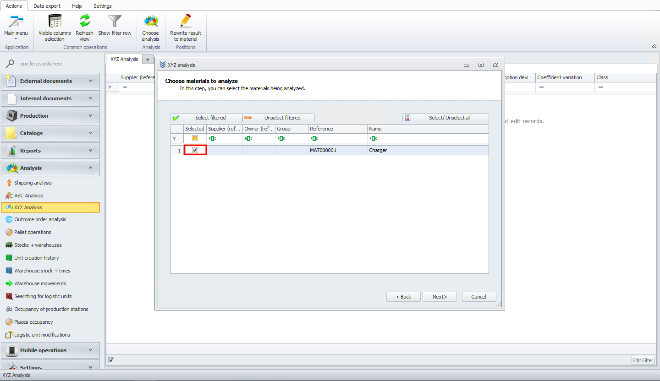
Task: Open Logistic unit modifications item
Action: tap(42, 335)
